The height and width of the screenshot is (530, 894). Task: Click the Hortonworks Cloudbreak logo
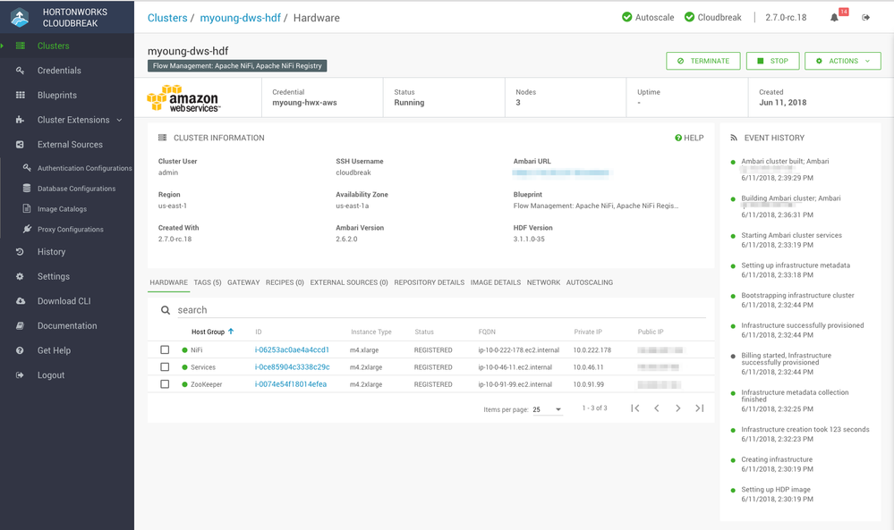click(20, 17)
